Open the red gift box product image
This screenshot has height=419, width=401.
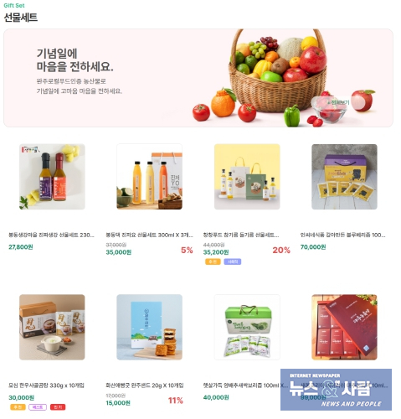click(344, 327)
